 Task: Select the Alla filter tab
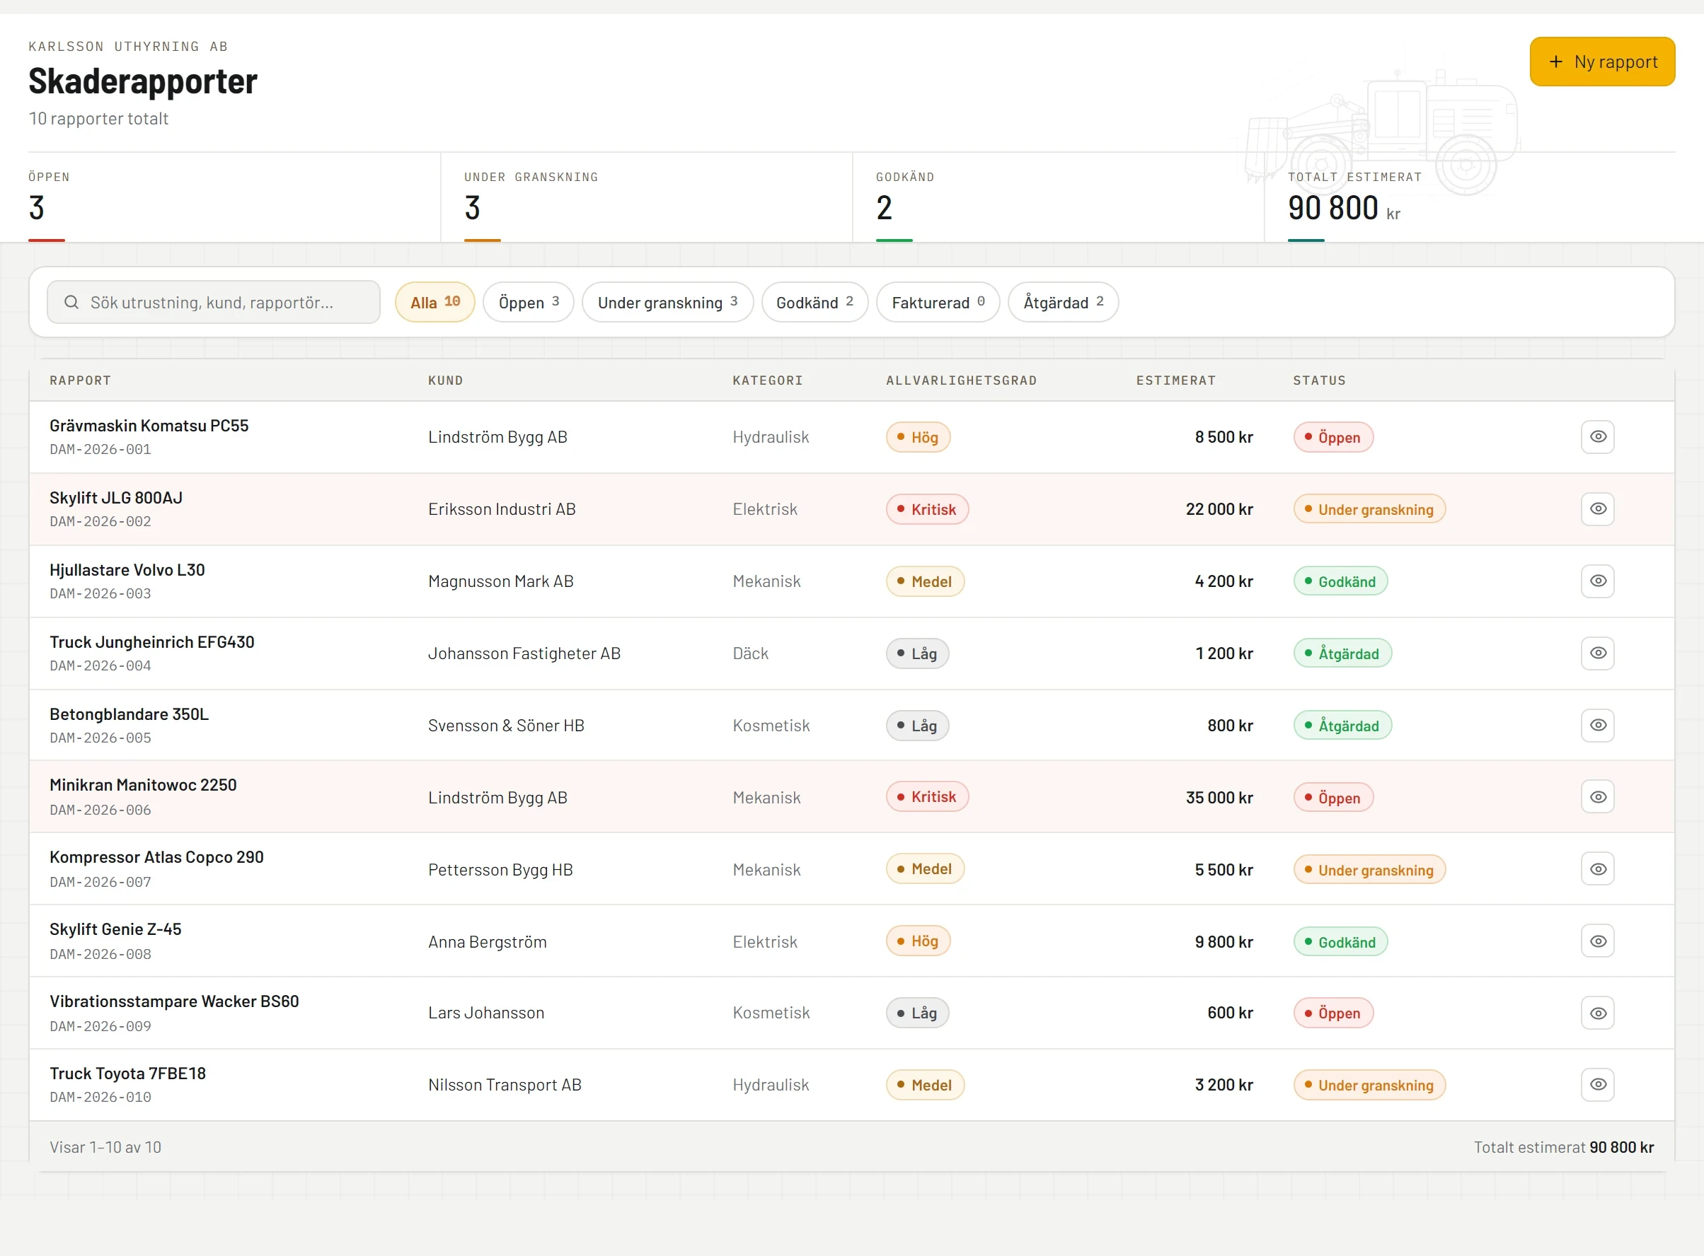(x=435, y=303)
